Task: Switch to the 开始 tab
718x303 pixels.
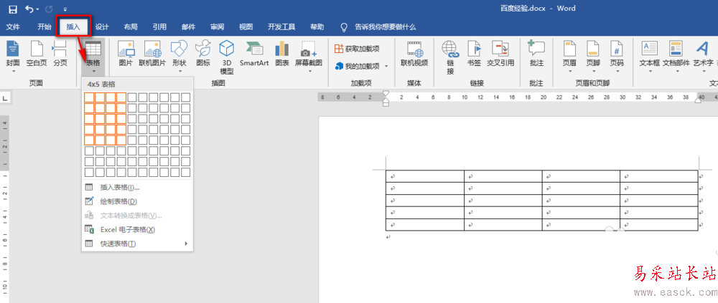Action: [x=45, y=27]
